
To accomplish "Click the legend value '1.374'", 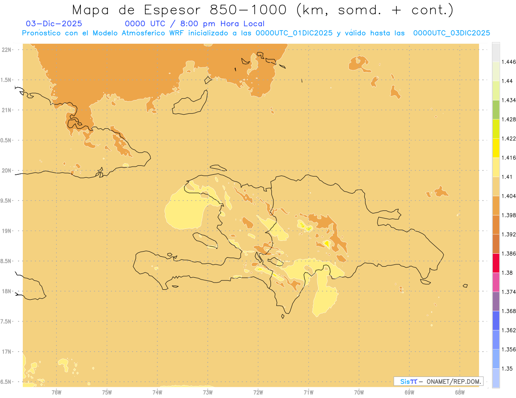I will click(509, 292).
